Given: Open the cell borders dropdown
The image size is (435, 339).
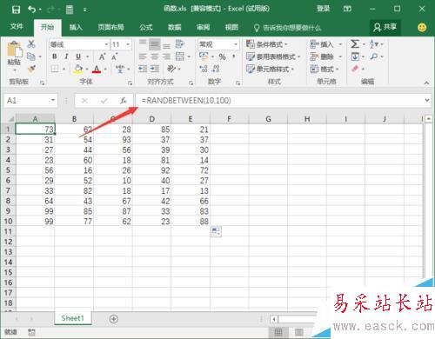Looking at the screenshot, I should click(64, 69).
